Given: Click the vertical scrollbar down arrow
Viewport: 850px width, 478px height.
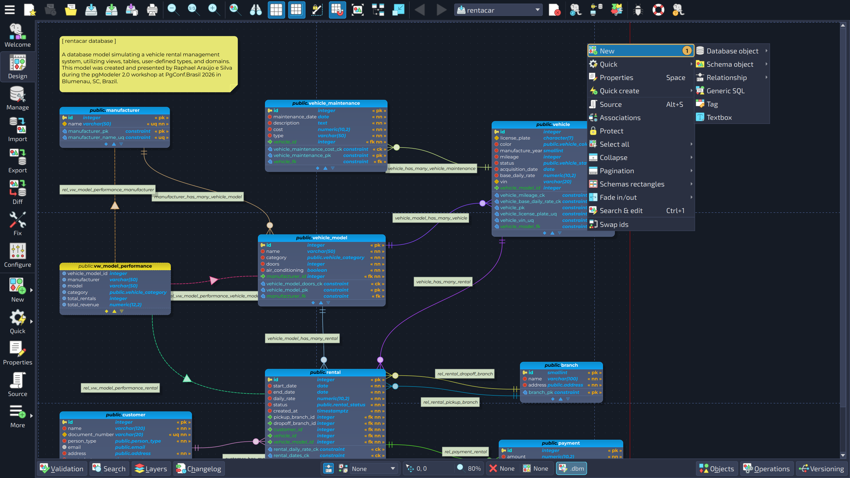Looking at the screenshot, I should [843, 455].
